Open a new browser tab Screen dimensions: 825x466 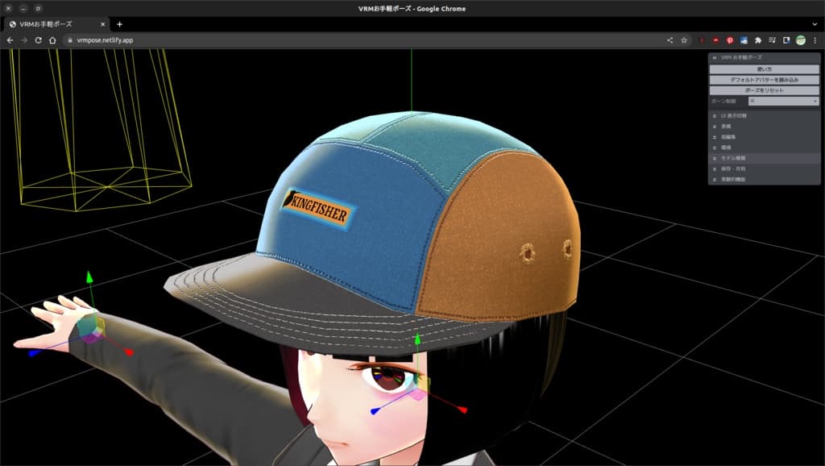click(119, 24)
